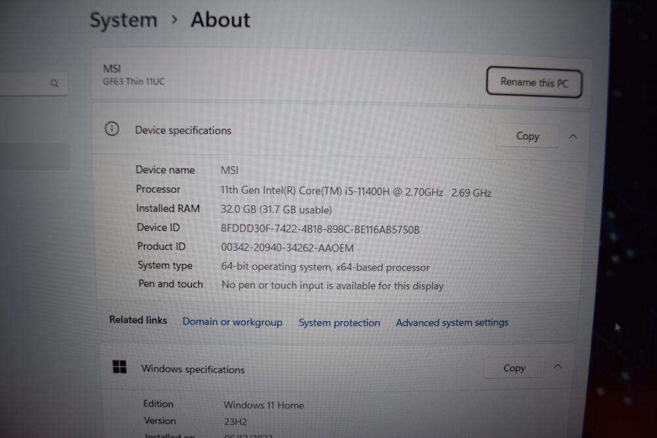The image size is (657, 438).
Task: Go back to System in breadcrumb
Action: (x=124, y=20)
